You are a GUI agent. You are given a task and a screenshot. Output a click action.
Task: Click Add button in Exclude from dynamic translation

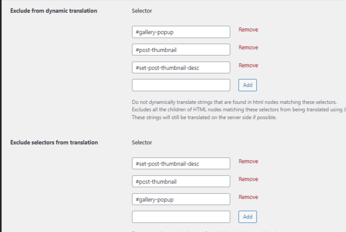pyautogui.click(x=247, y=85)
